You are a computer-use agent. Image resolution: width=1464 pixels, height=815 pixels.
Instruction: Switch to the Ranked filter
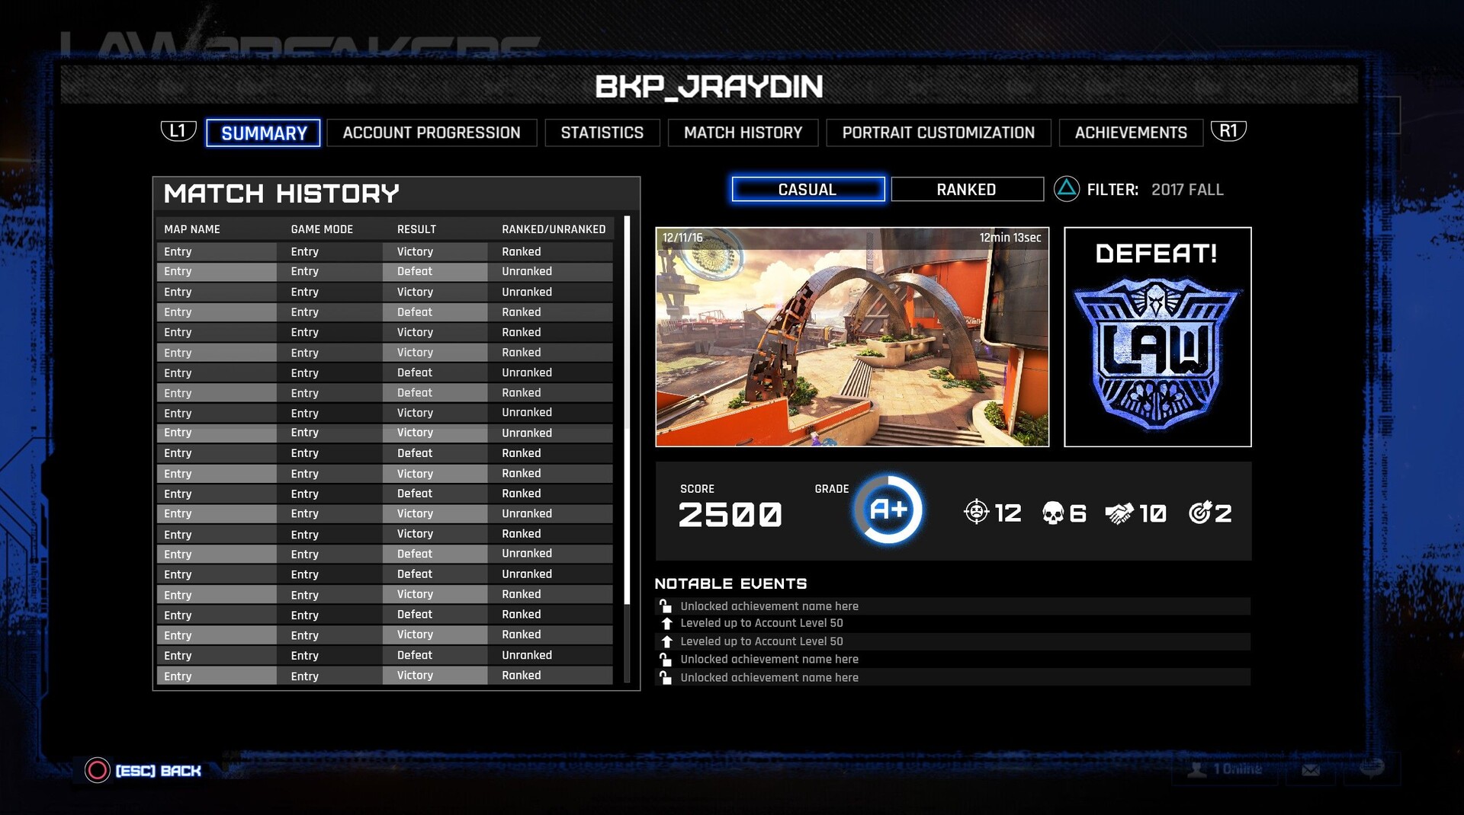967,189
